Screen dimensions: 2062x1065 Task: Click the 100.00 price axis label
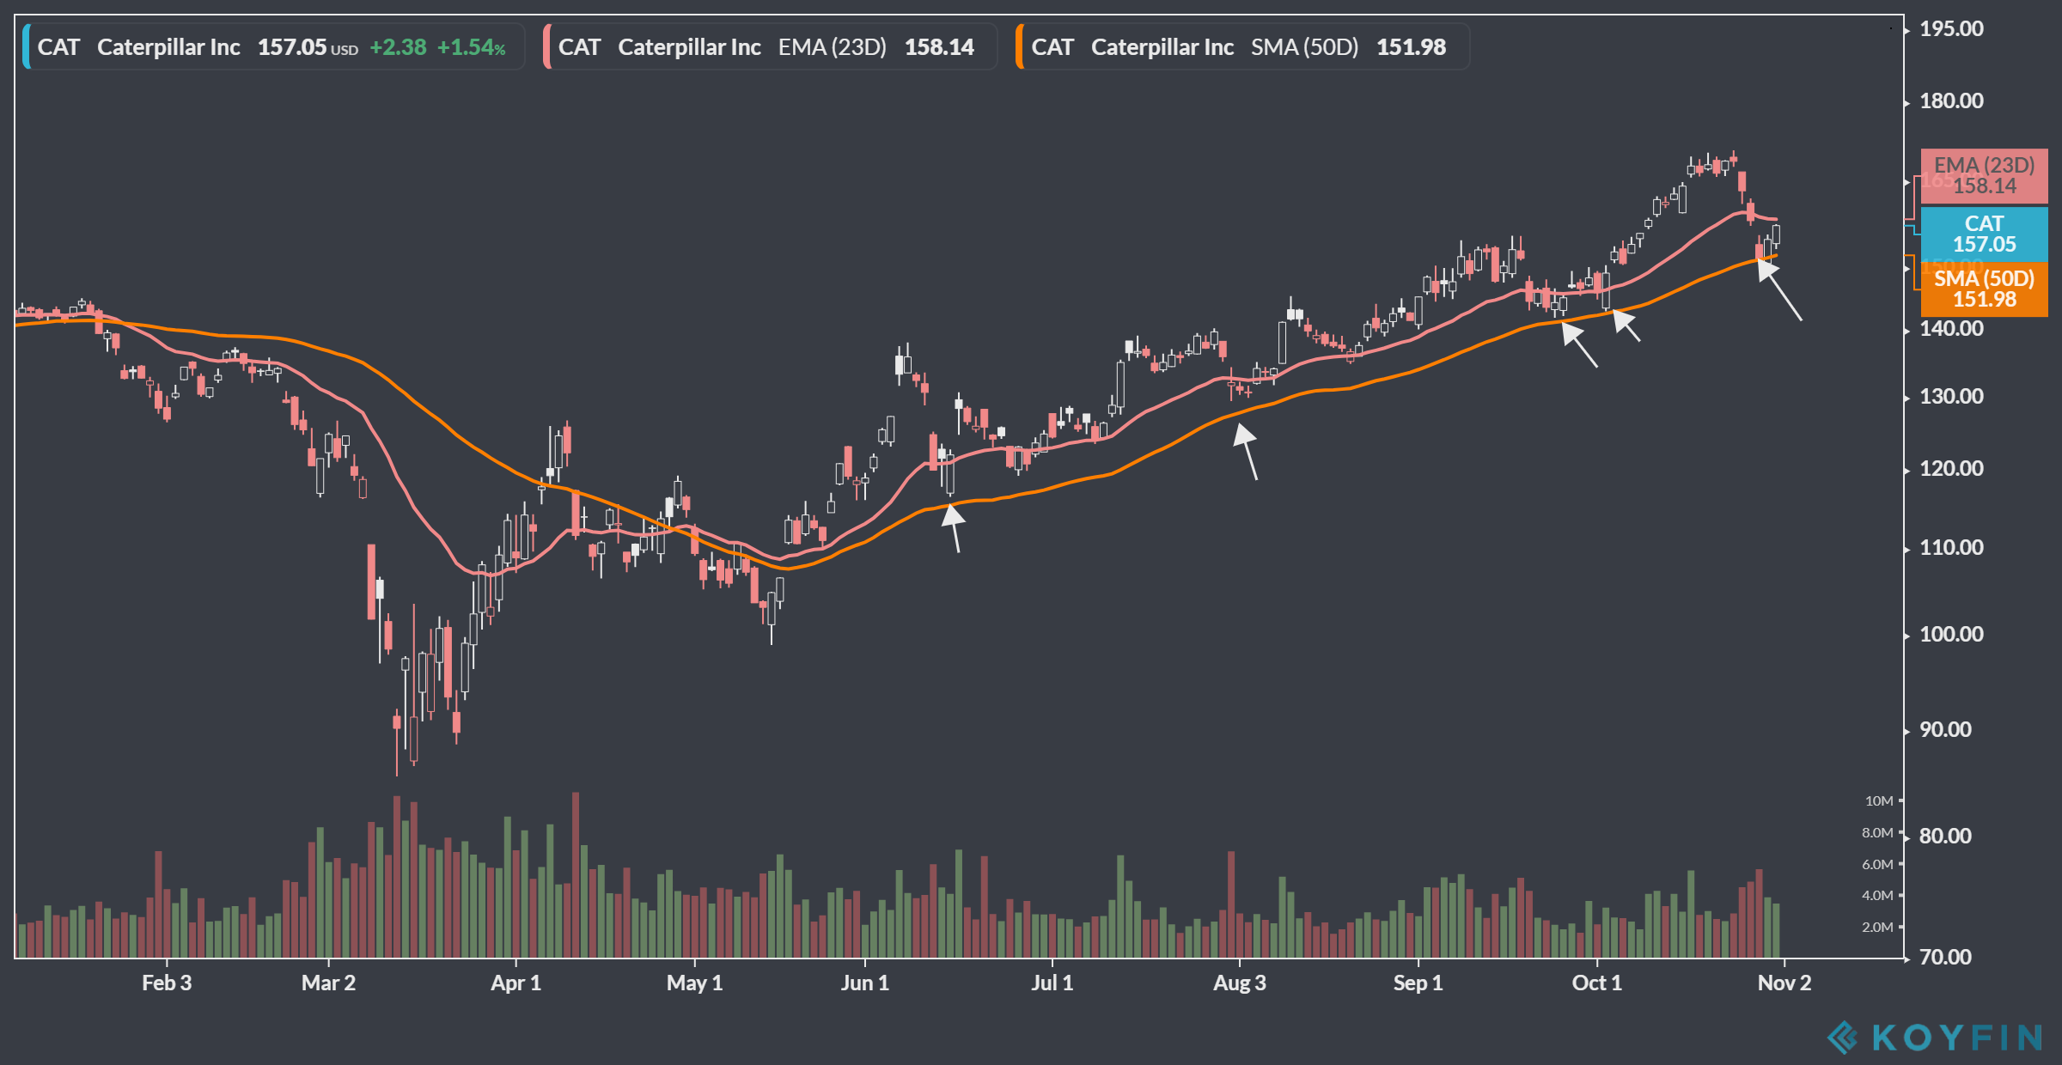click(1951, 635)
